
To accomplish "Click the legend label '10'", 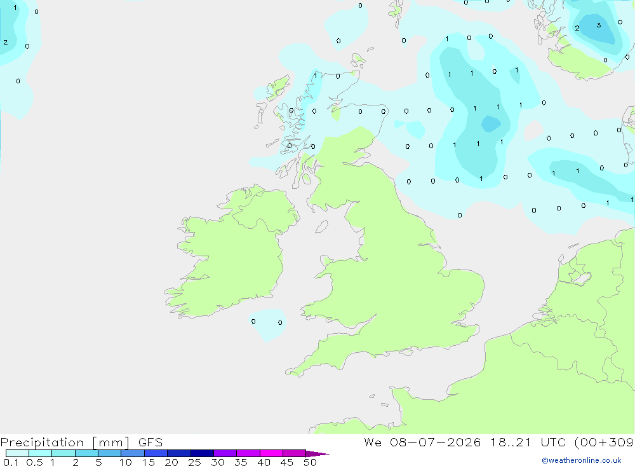I will point(126,462).
